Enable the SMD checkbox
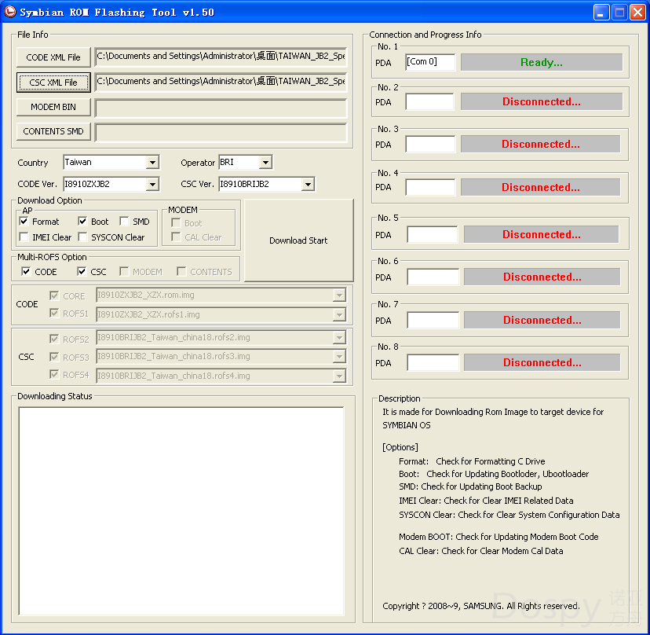Image resolution: width=650 pixels, height=635 pixels. 125,222
